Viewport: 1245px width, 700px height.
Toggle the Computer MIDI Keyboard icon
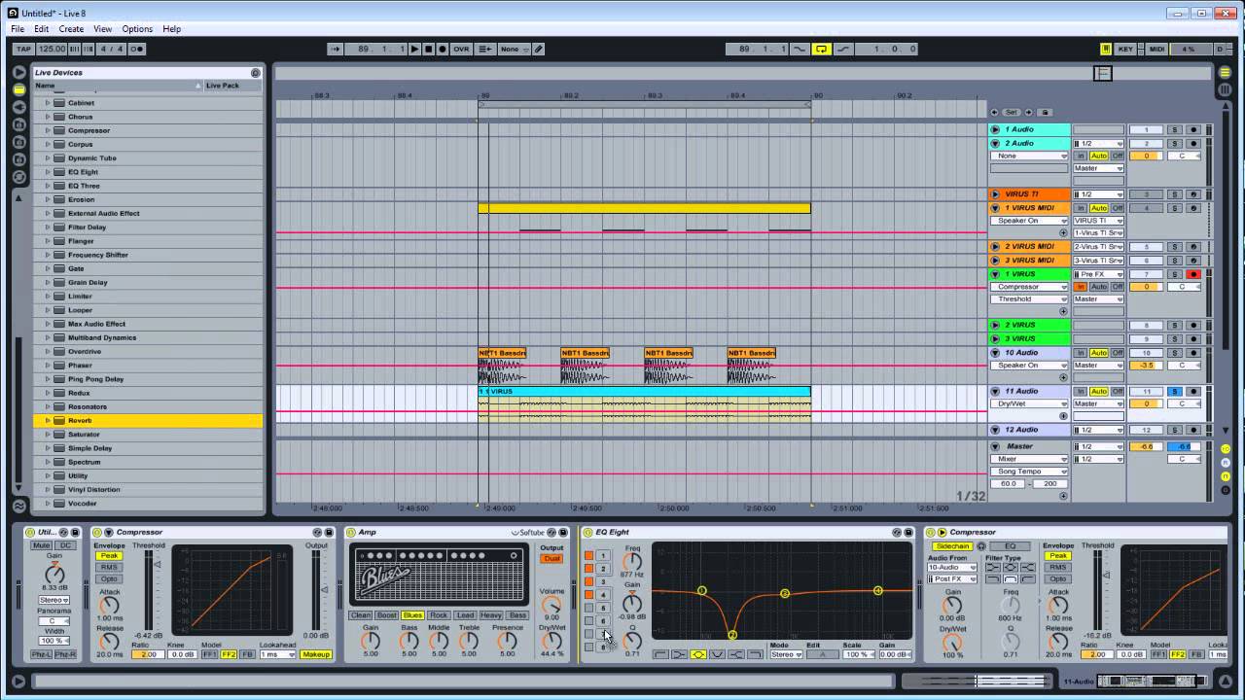point(1106,49)
